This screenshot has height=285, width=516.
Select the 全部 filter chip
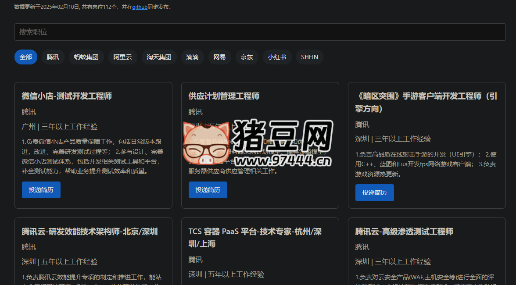point(25,57)
